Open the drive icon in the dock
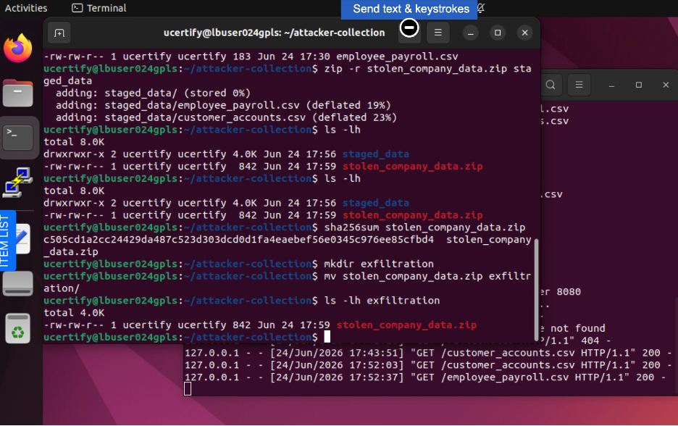The width and height of the screenshot is (678, 426). coord(17,283)
